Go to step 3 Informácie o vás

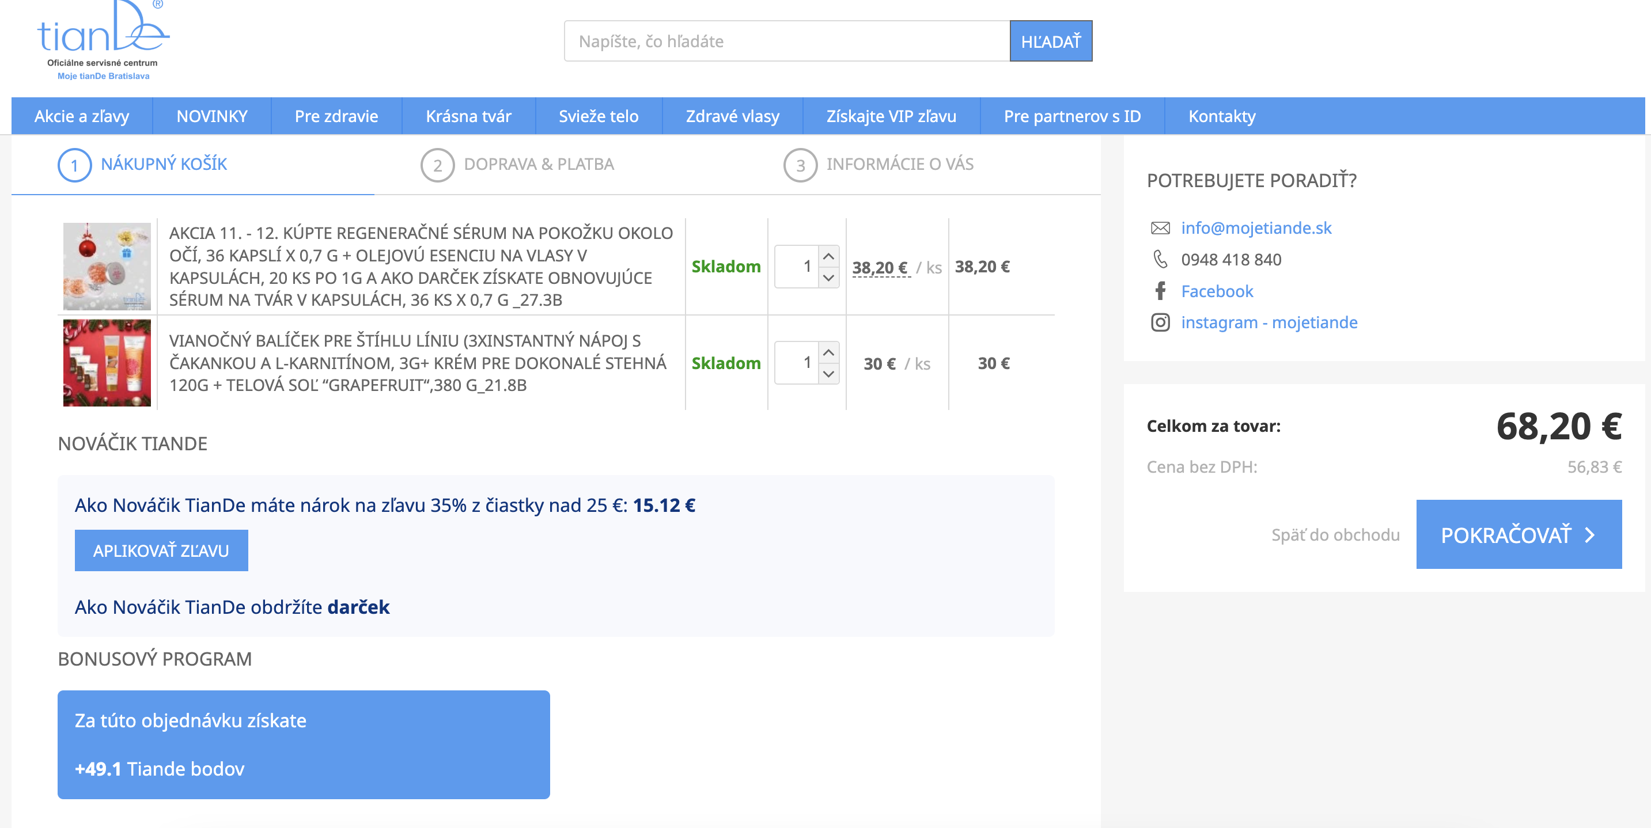[x=878, y=165]
